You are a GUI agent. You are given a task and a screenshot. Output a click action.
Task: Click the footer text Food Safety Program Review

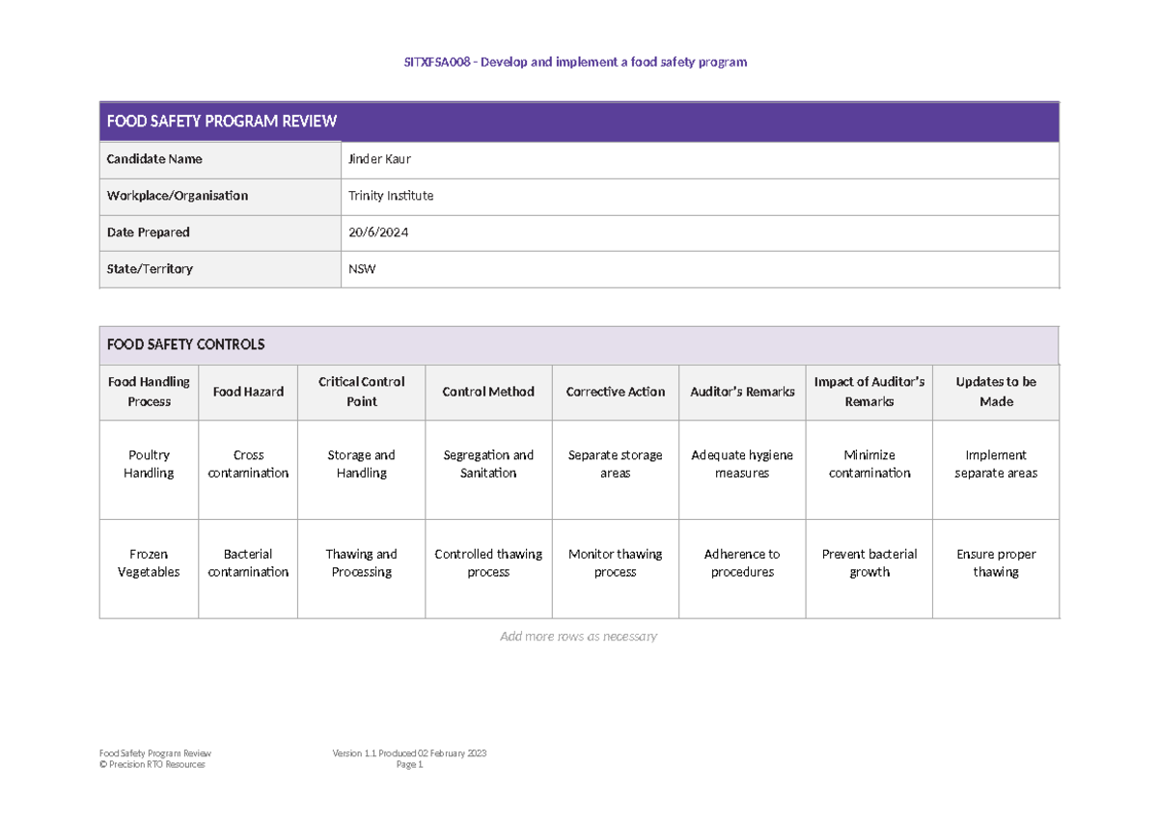(x=155, y=753)
